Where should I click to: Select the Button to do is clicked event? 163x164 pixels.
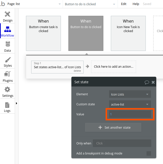(86, 33)
